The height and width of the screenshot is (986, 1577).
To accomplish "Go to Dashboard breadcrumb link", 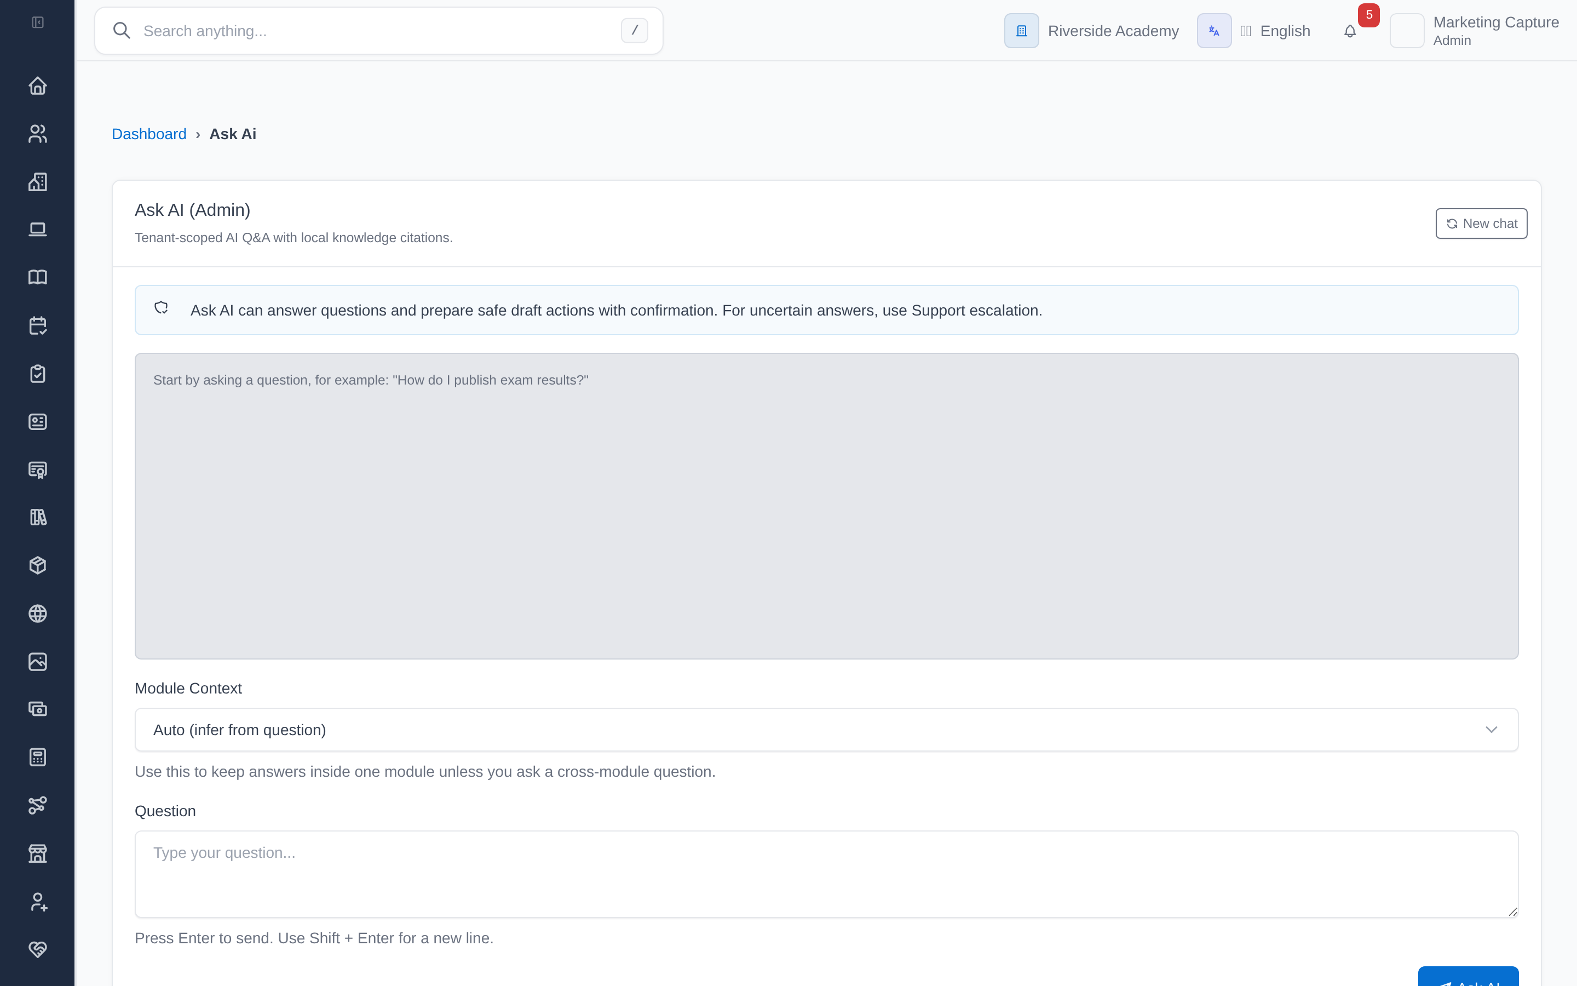I will pyautogui.click(x=149, y=134).
